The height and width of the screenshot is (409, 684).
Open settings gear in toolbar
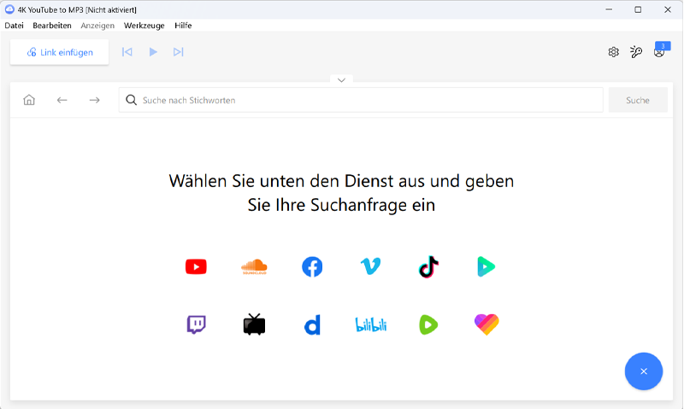[613, 52]
